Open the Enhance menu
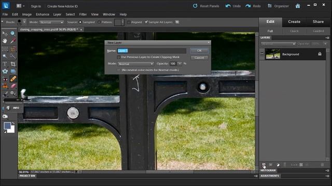Viewport: 332px width, 186px height. (43, 14)
